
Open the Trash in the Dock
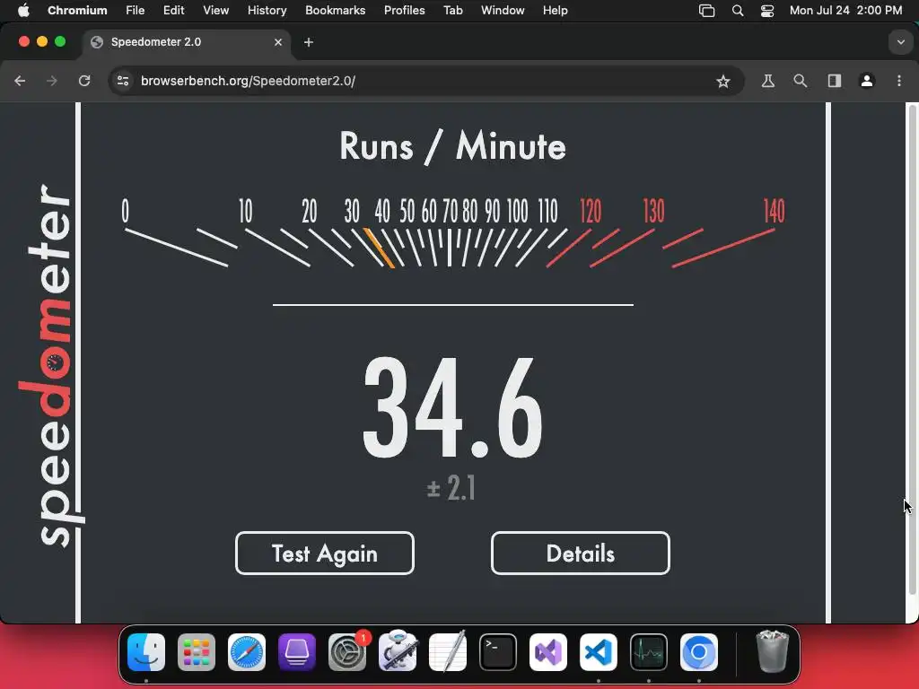coord(773,651)
